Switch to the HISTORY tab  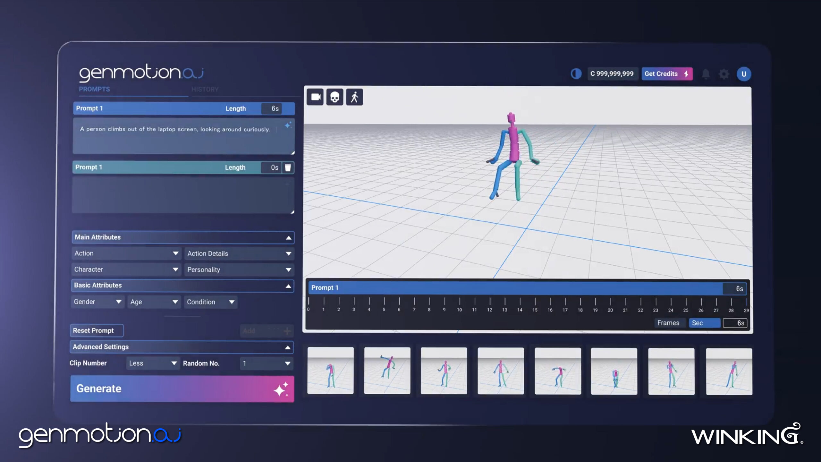pos(205,89)
